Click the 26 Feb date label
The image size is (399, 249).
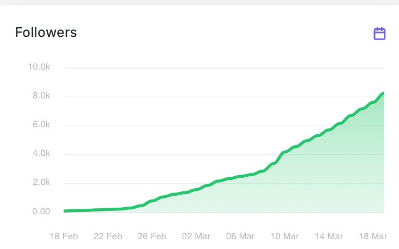[152, 236]
